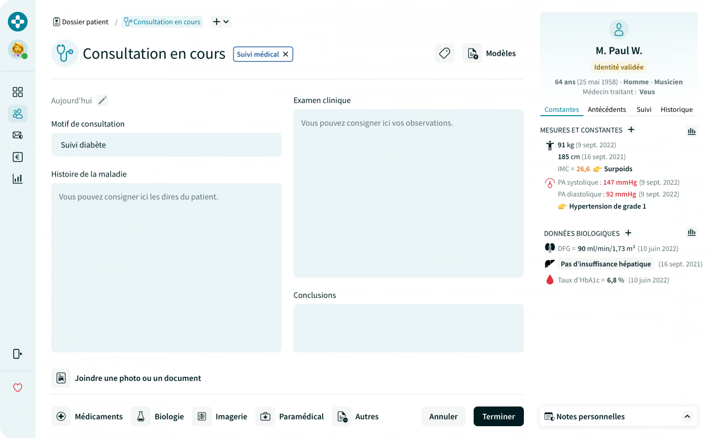This screenshot has width=709, height=438.
Task: Switch to the Historique tab
Action: pyautogui.click(x=676, y=109)
